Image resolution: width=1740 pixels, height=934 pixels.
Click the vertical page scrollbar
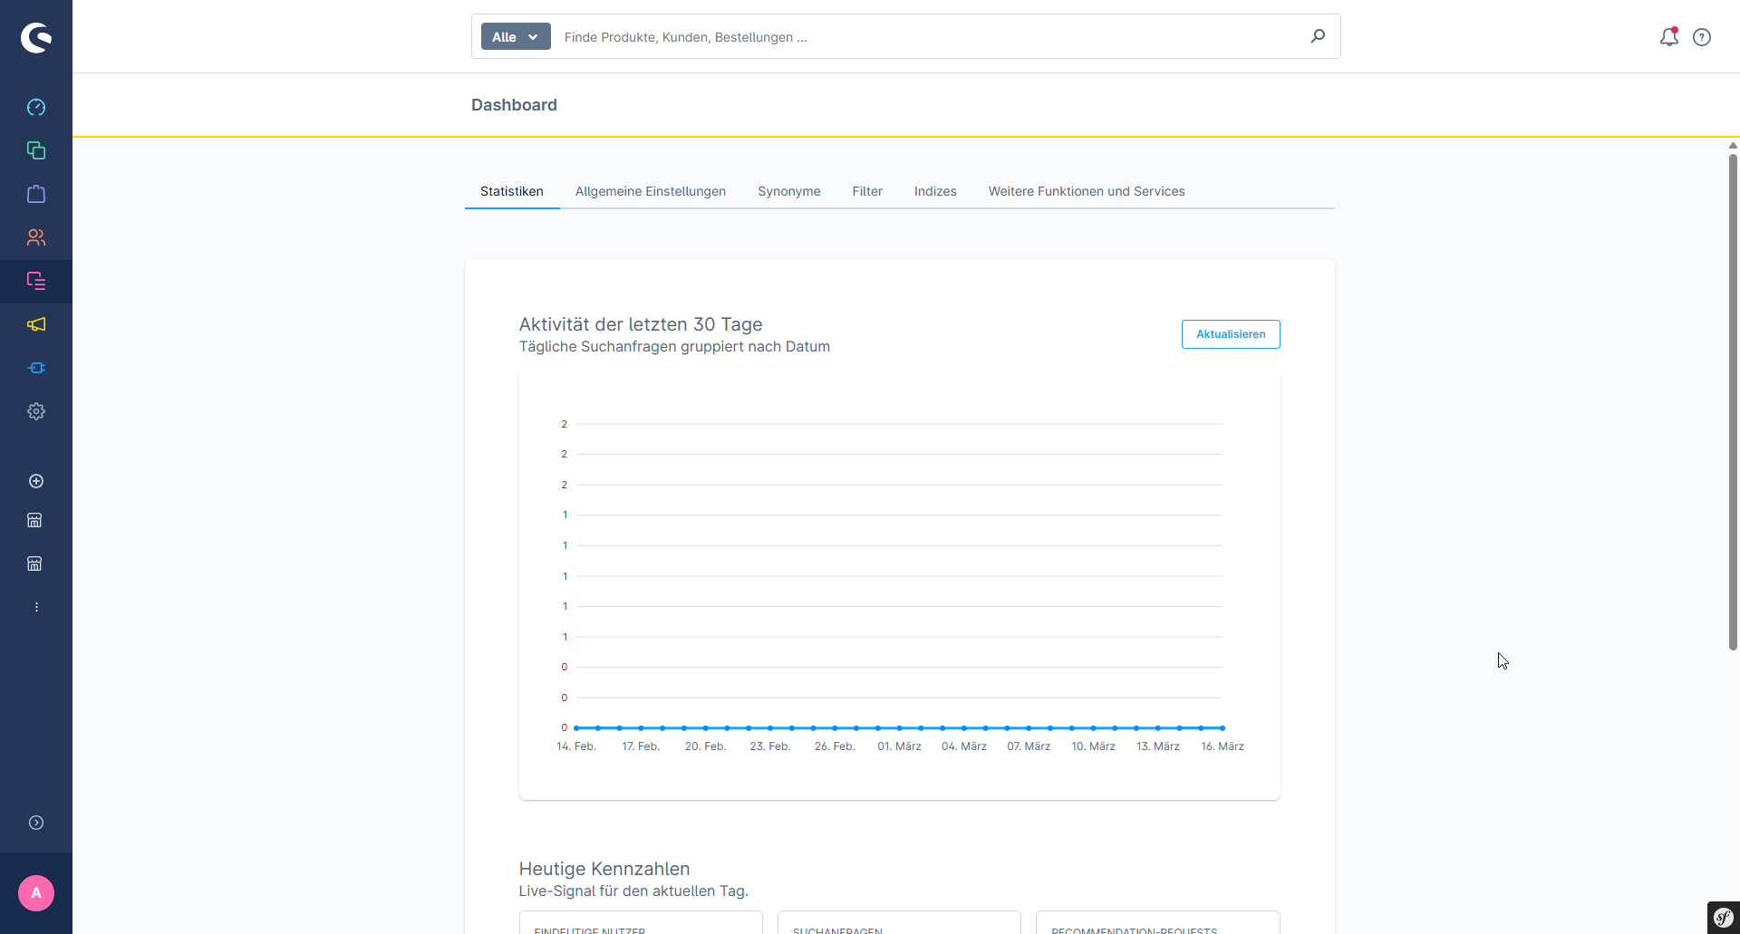[1733, 399]
